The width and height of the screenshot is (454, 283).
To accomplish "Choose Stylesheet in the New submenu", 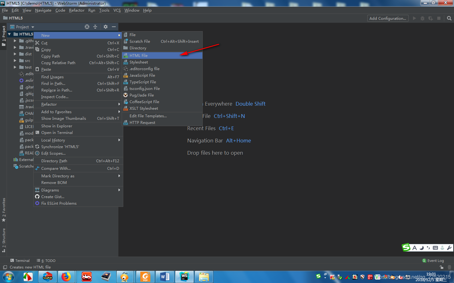I will [x=162, y=62].
